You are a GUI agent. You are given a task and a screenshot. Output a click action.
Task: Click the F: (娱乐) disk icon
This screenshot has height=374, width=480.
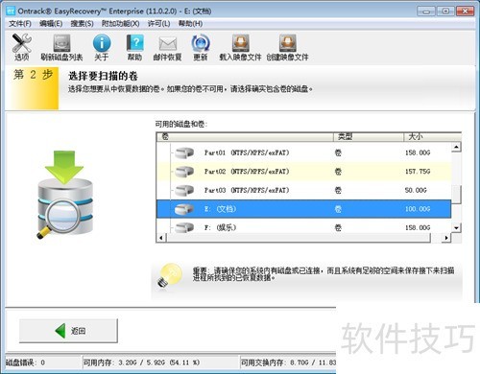(x=184, y=227)
